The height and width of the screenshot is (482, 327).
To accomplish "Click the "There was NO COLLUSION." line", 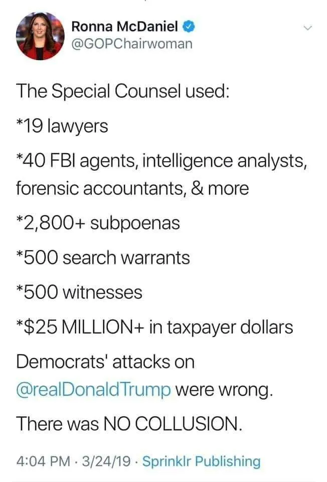I will coord(129,423).
